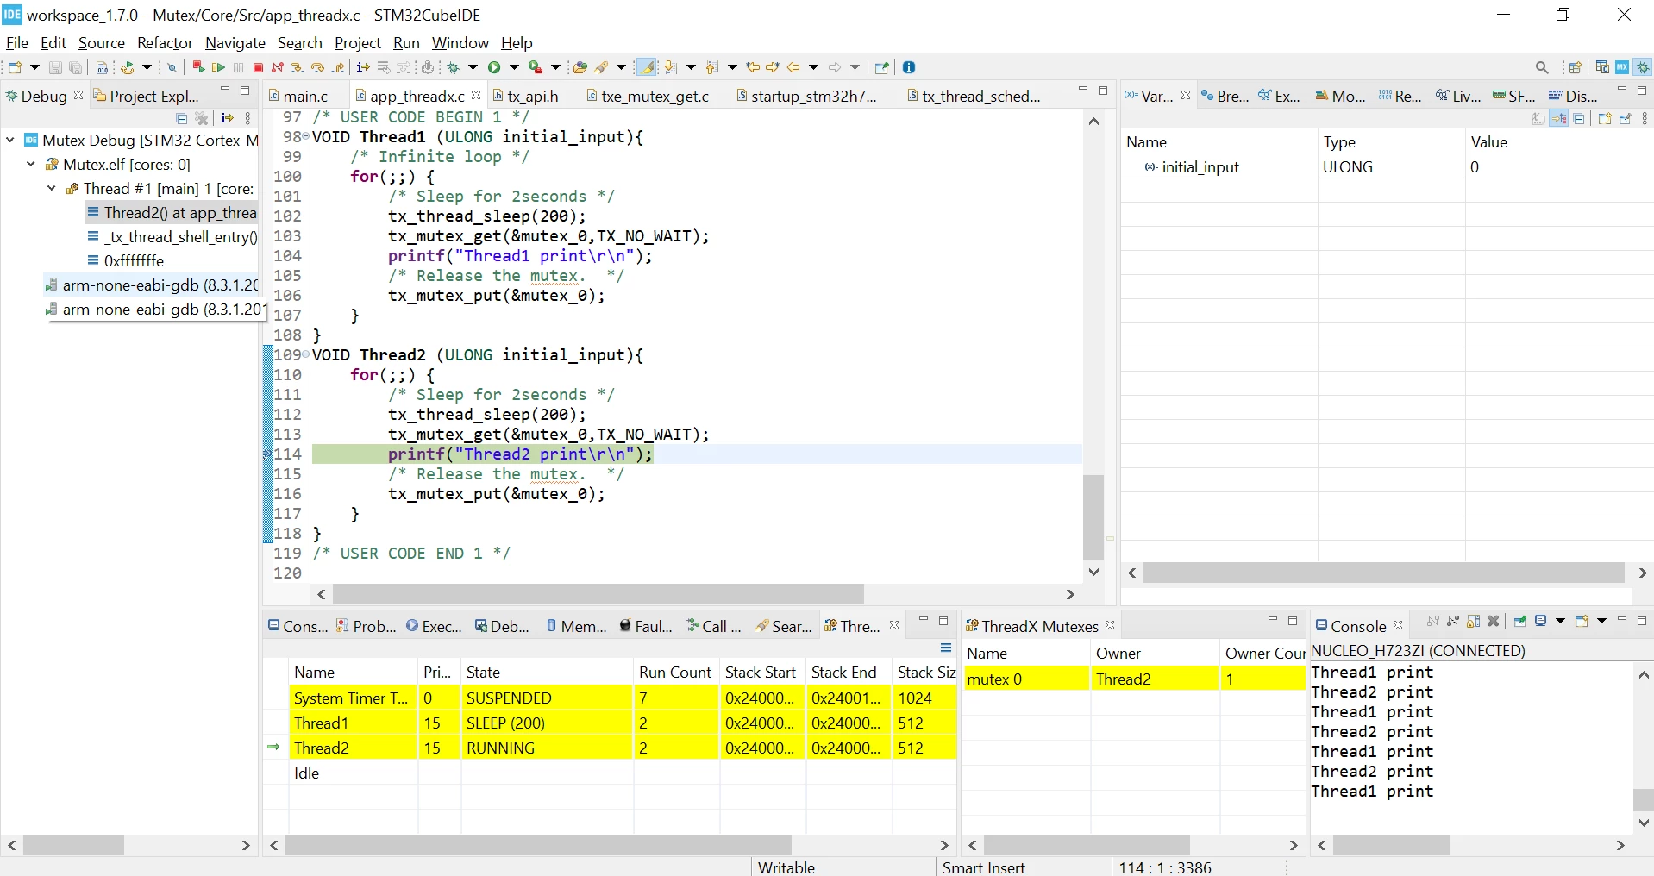
Task: Click the Debug bug icon in toolbar
Action: tap(453, 67)
